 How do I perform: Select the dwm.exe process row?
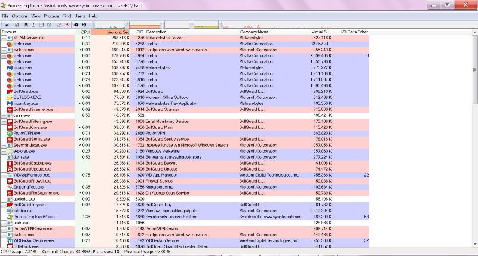(x=185, y=157)
